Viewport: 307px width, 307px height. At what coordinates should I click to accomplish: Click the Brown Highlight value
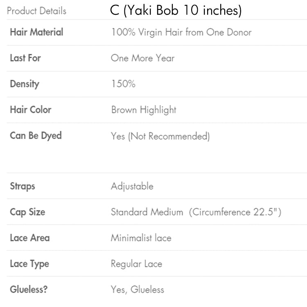click(144, 110)
